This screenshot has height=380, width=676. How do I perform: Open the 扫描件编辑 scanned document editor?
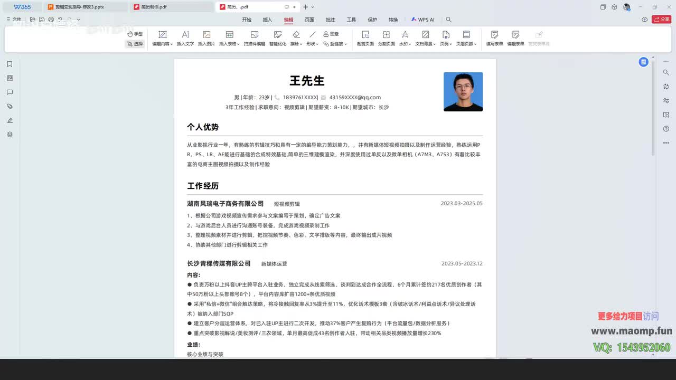pyautogui.click(x=255, y=39)
